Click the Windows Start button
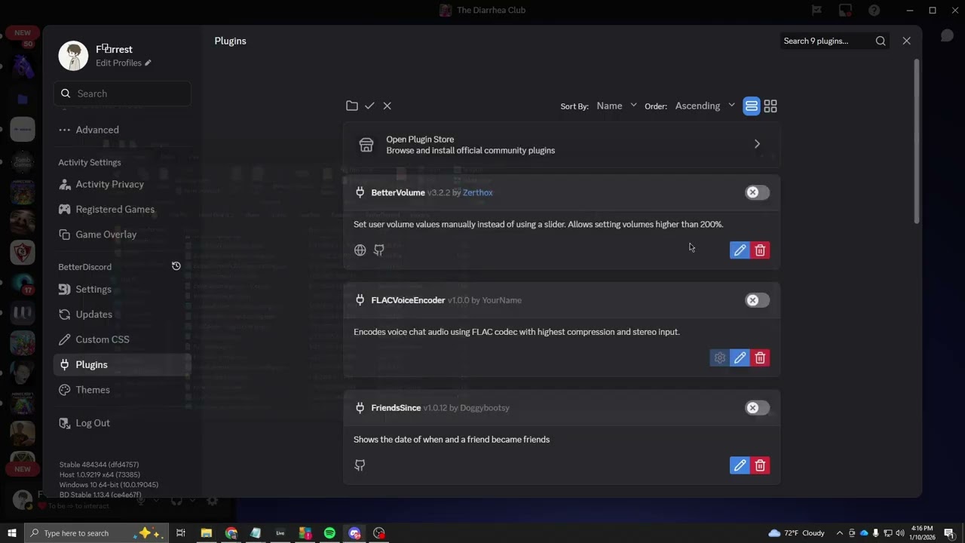965x543 pixels. (x=12, y=533)
